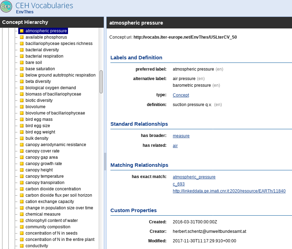Open the EnvThes vocabulary link
The height and width of the screenshot is (249, 292).
click(x=25, y=12)
